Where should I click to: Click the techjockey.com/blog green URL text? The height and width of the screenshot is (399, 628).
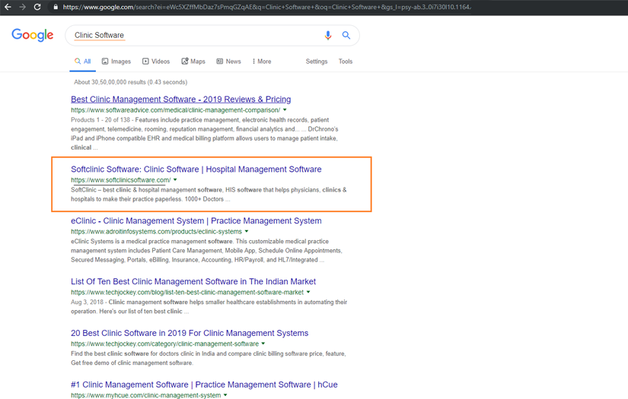pyautogui.click(x=187, y=293)
